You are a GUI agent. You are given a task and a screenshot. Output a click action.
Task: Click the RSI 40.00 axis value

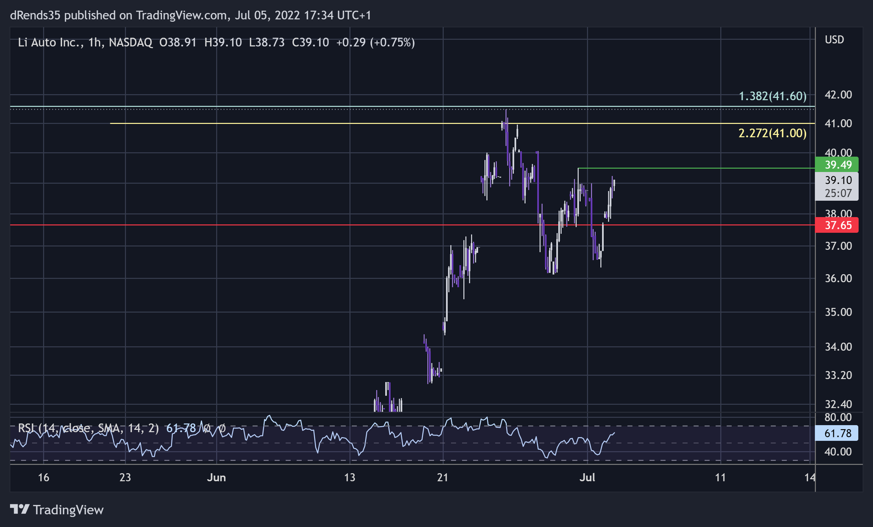click(838, 452)
